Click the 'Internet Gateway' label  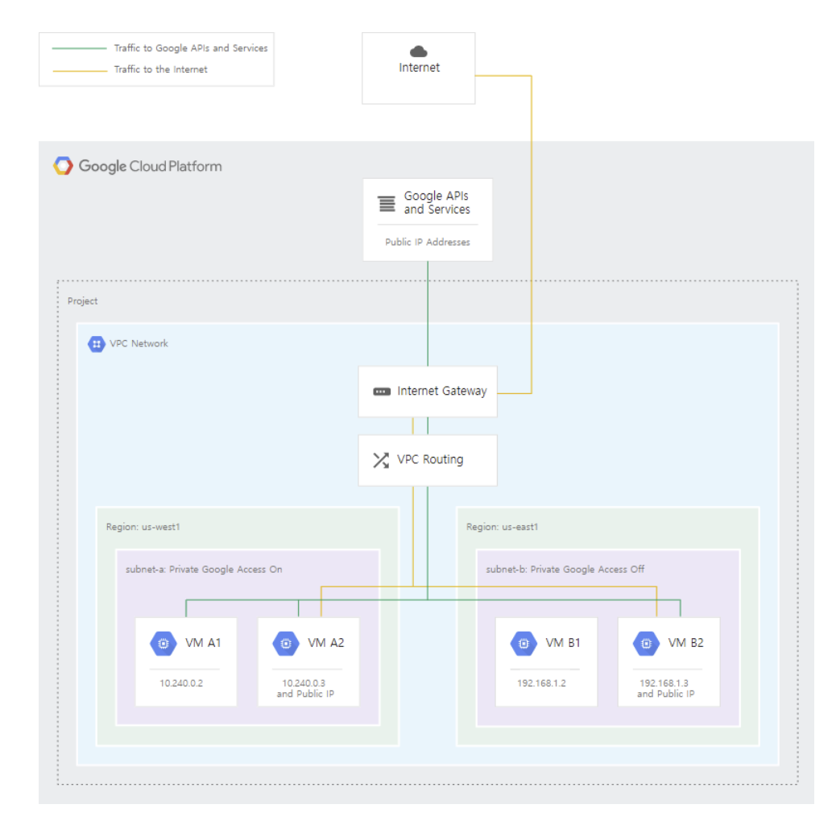[442, 391]
